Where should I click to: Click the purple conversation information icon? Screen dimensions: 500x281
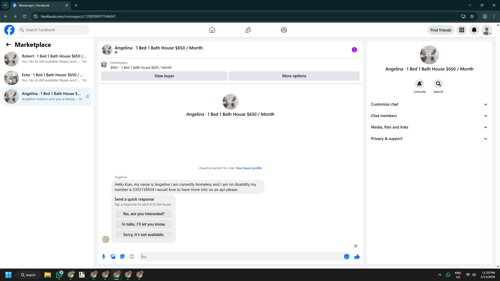click(354, 50)
